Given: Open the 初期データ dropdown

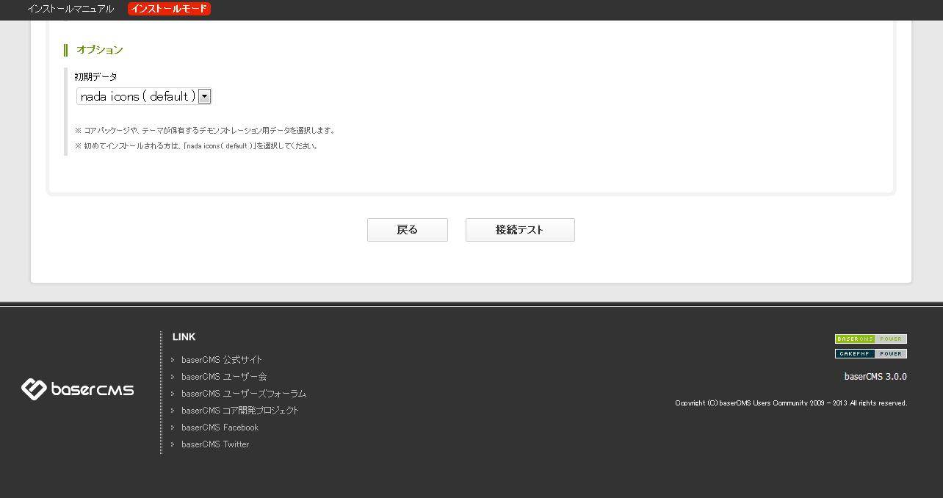Looking at the screenshot, I should tap(144, 96).
